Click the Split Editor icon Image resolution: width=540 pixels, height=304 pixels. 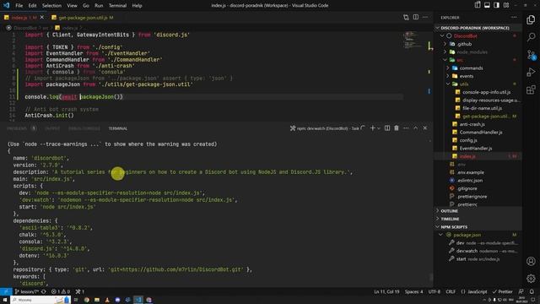pos(416,17)
